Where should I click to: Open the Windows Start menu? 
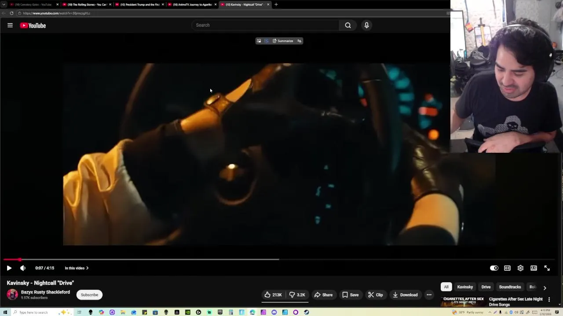click(4, 312)
